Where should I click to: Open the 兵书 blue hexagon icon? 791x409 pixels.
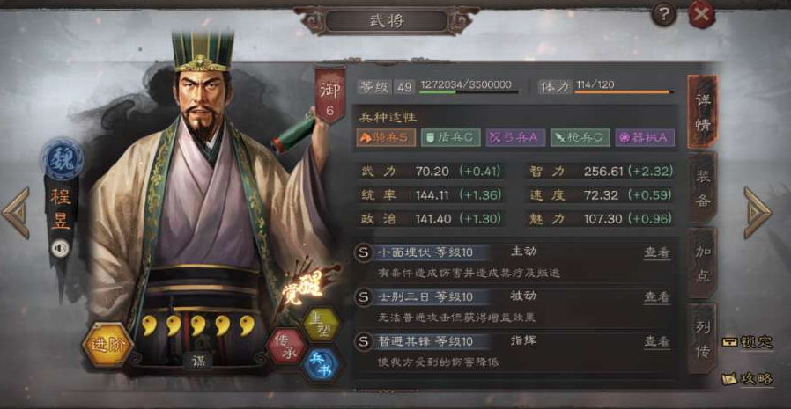coord(321,365)
